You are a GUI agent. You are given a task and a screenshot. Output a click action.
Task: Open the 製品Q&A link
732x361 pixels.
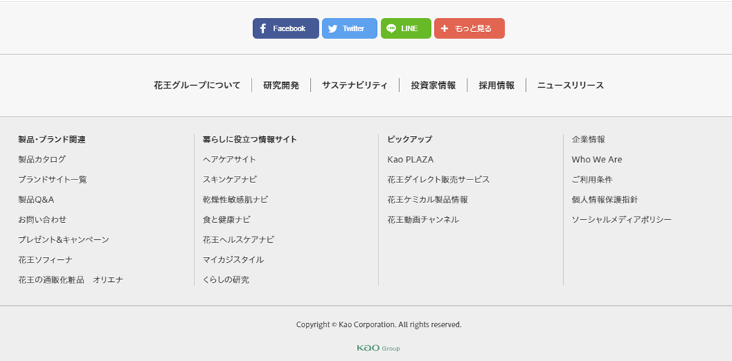pyautogui.click(x=36, y=199)
